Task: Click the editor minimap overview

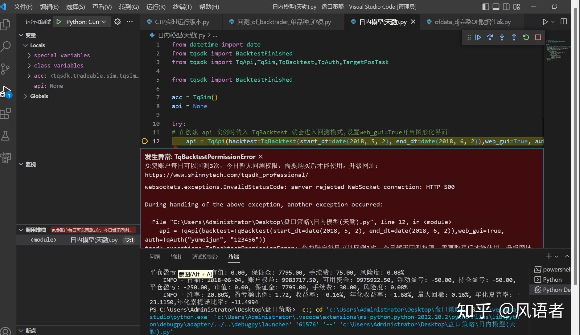Action: pyautogui.click(x=557, y=50)
